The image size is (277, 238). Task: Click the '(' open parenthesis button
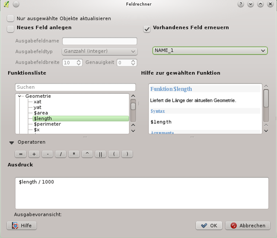[x=114, y=154]
